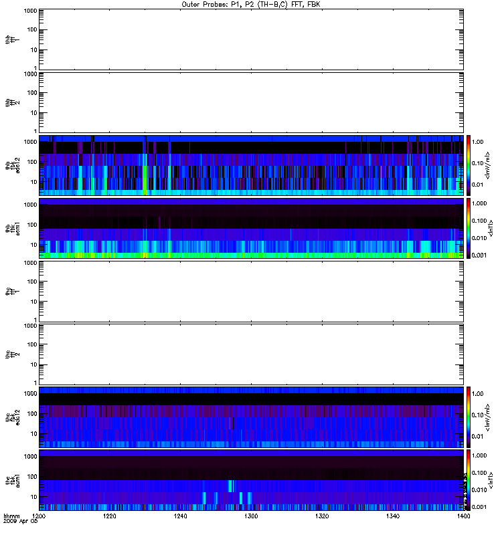The image size is (502, 535).
Task: Click the 100 tick label of thb fft 1
Action: [32, 29]
